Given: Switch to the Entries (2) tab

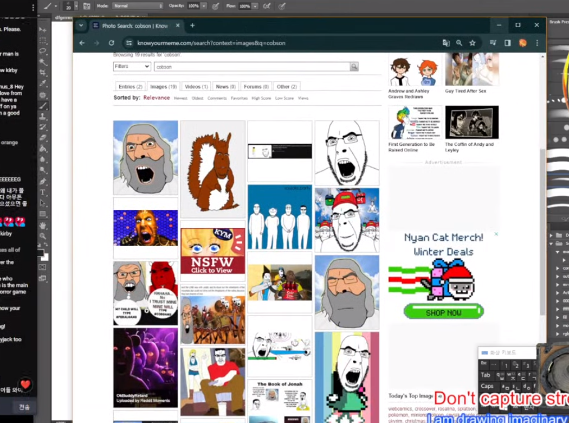Looking at the screenshot, I should (x=131, y=87).
